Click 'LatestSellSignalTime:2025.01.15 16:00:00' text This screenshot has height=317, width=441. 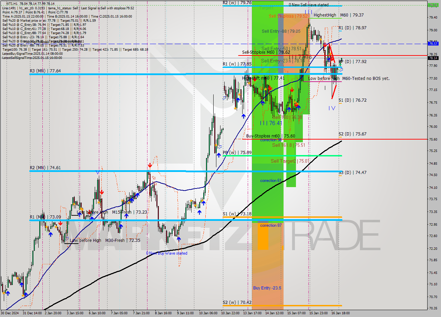click(32, 58)
